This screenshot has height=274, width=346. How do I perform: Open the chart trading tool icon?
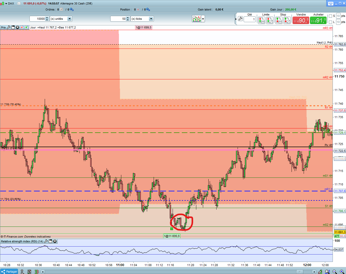click(x=320, y=272)
